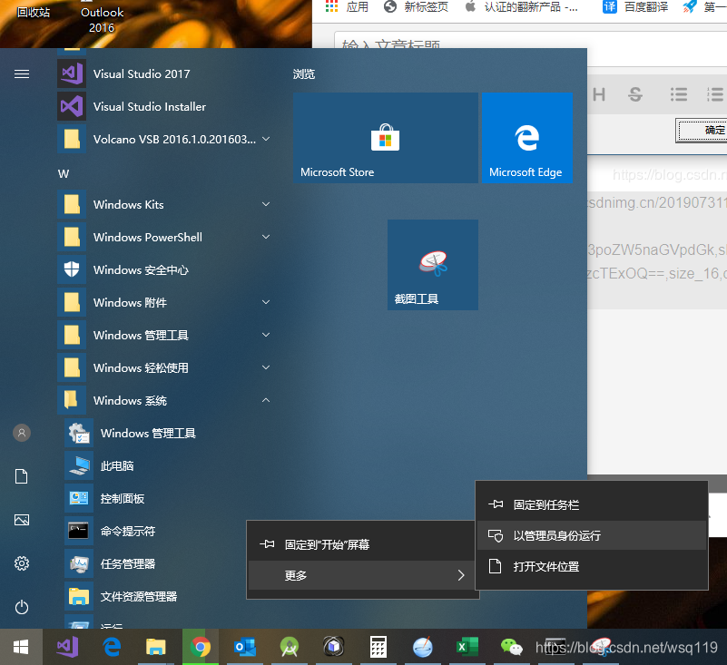Launch the Microsoft Store tile
Image resolution: width=727 pixels, height=665 pixels.
pyautogui.click(x=385, y=137)
